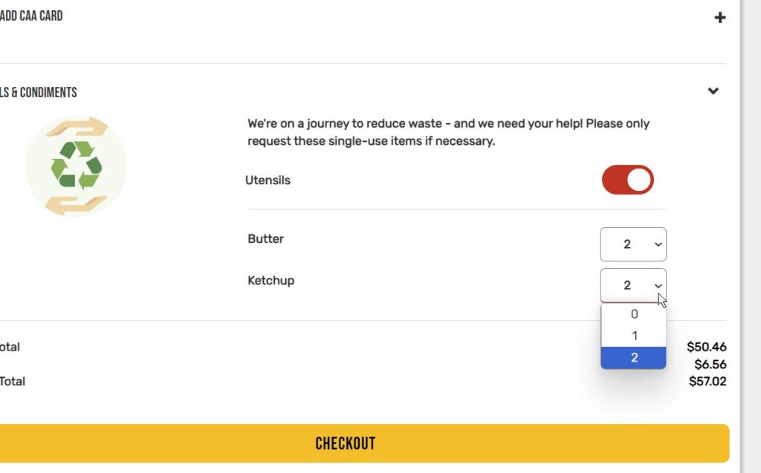
Task: Click the Utensils label text
Action: pos(268,180)
